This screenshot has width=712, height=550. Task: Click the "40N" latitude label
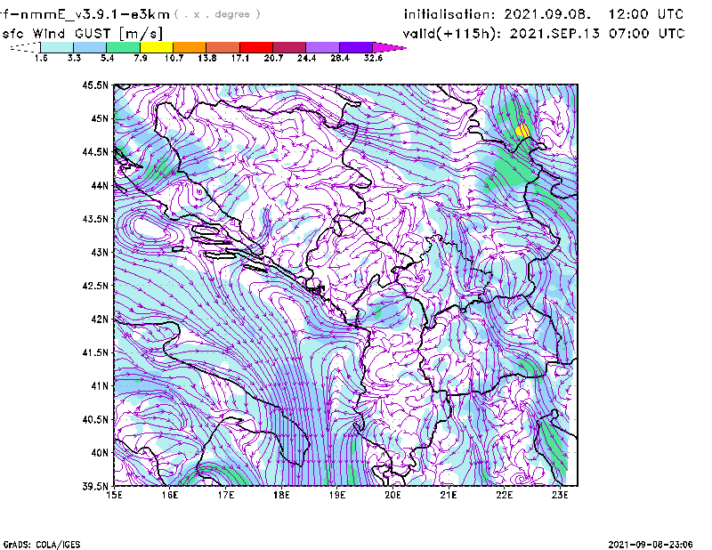point(100,453)
